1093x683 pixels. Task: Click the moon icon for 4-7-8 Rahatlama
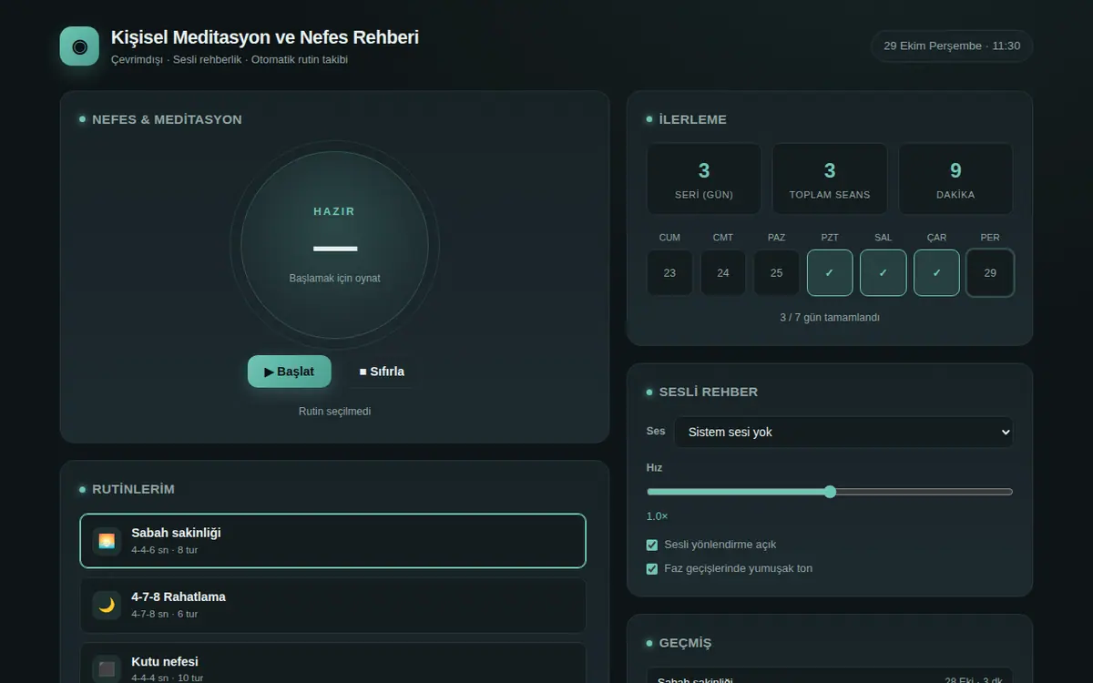pyautogui.click(x=107, y=605)
